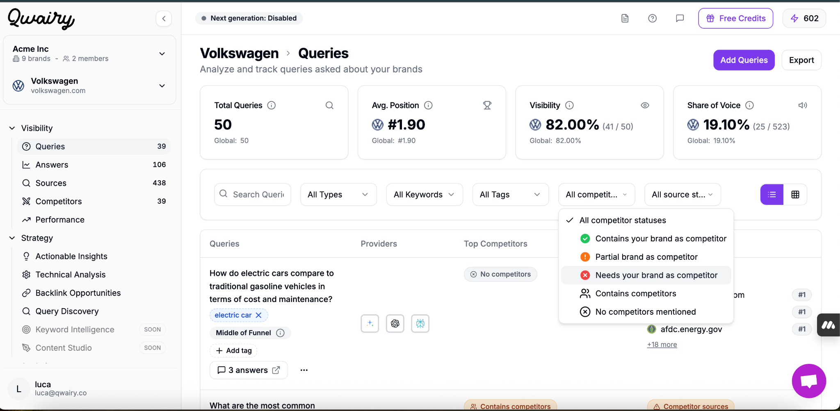Screen dimensions: 840x411
Task: Click the Perplexity provider icon
Action: (x=420, y=323)
